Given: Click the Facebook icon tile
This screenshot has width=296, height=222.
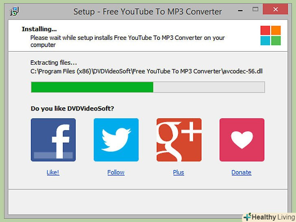Looking at the screenshot, I should coord(53,140).
